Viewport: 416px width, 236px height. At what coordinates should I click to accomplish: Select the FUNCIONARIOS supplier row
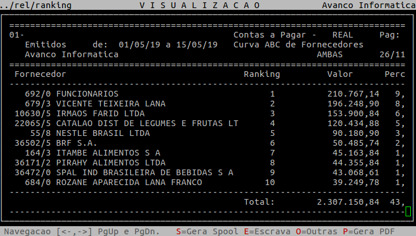point(87,94)
